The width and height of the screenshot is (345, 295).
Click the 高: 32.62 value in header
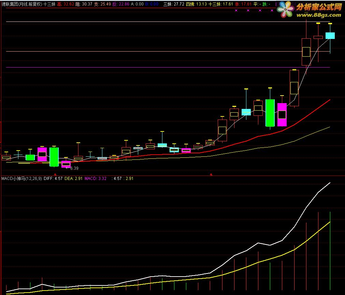(66, 4)
